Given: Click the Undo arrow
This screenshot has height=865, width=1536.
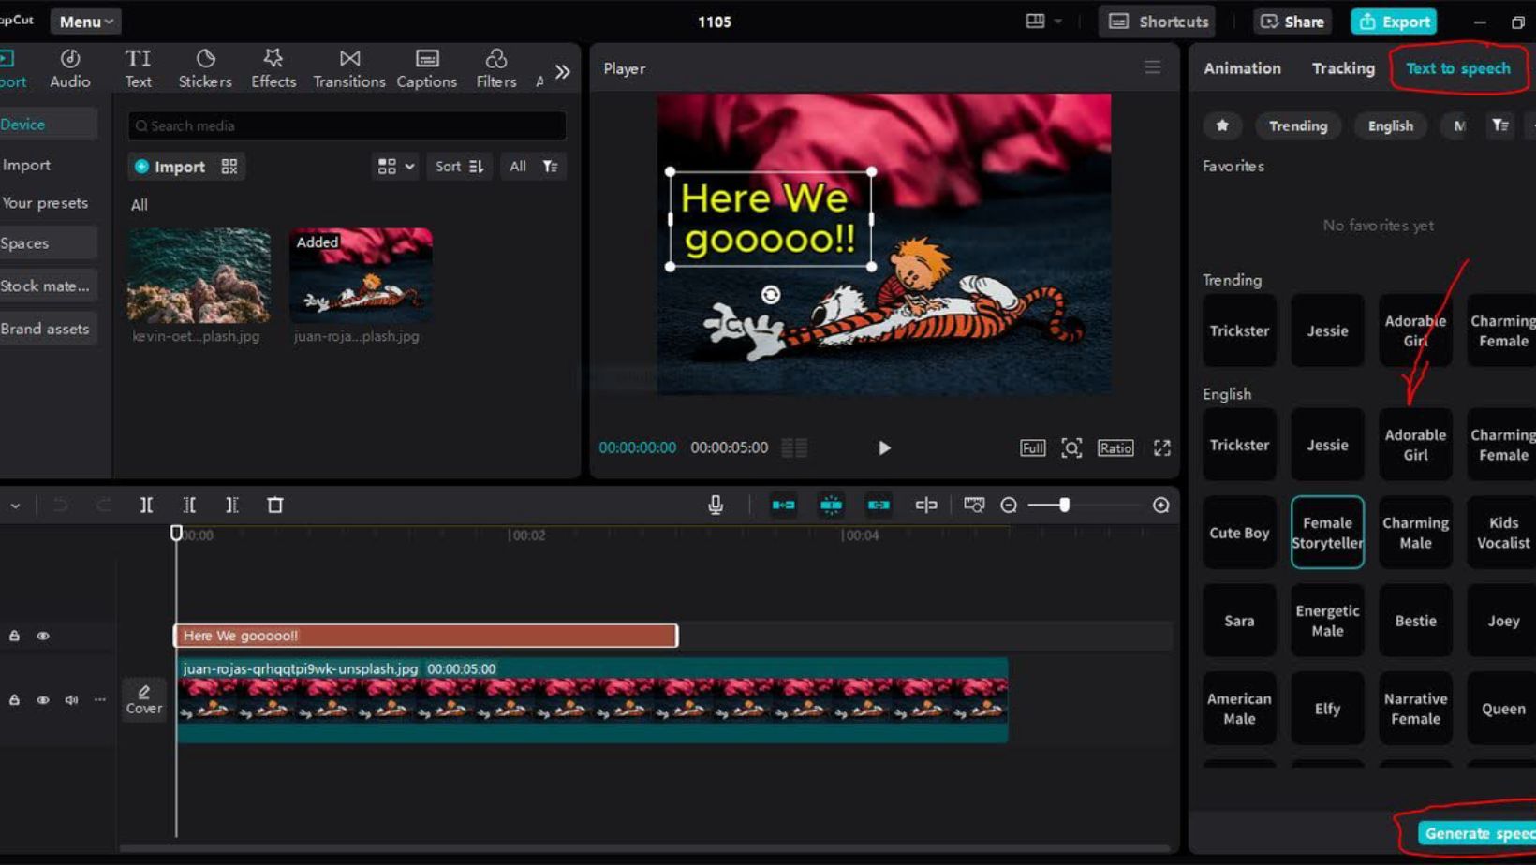Looking at the screenshot, I should (x=61, y=505).
